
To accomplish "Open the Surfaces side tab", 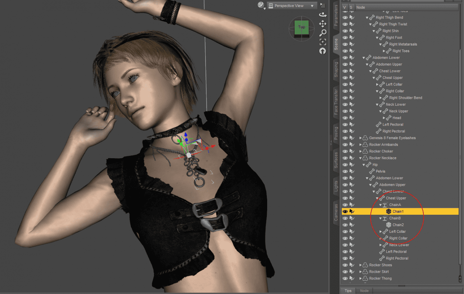I will tap(336, 160).
